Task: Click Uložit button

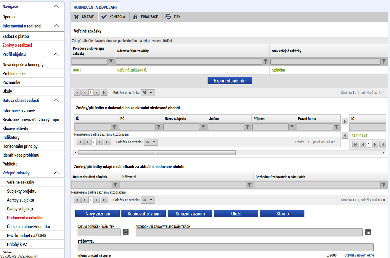Action: point(236,214)
